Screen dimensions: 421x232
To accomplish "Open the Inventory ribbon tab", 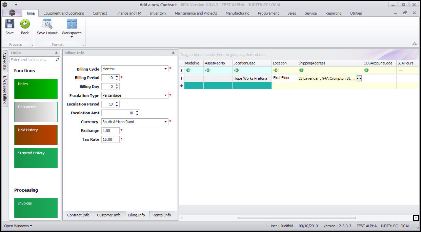I will 158,13.
